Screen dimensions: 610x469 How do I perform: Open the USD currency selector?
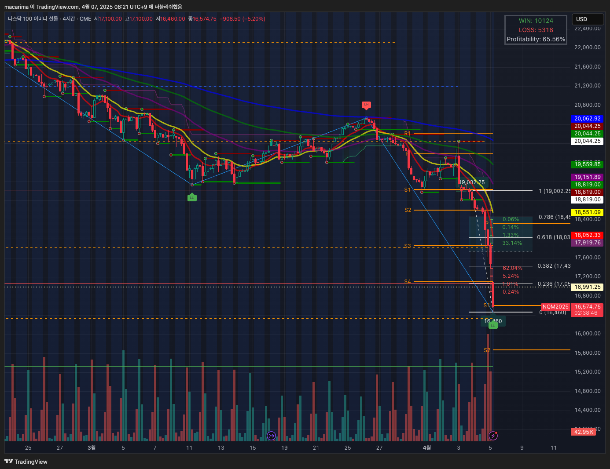(x=587, y=19)
